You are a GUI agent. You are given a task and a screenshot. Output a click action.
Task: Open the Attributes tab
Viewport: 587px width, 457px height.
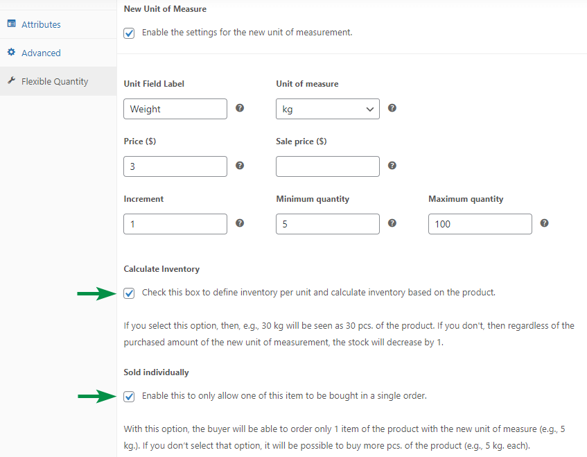[58, 24]
